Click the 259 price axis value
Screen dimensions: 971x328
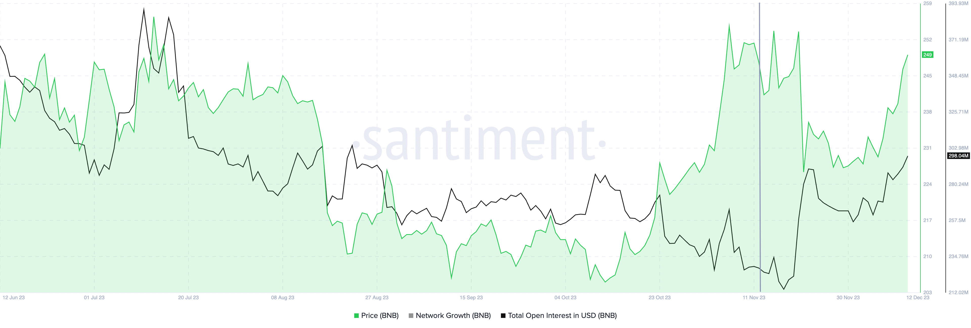click(x=927, y=3)
